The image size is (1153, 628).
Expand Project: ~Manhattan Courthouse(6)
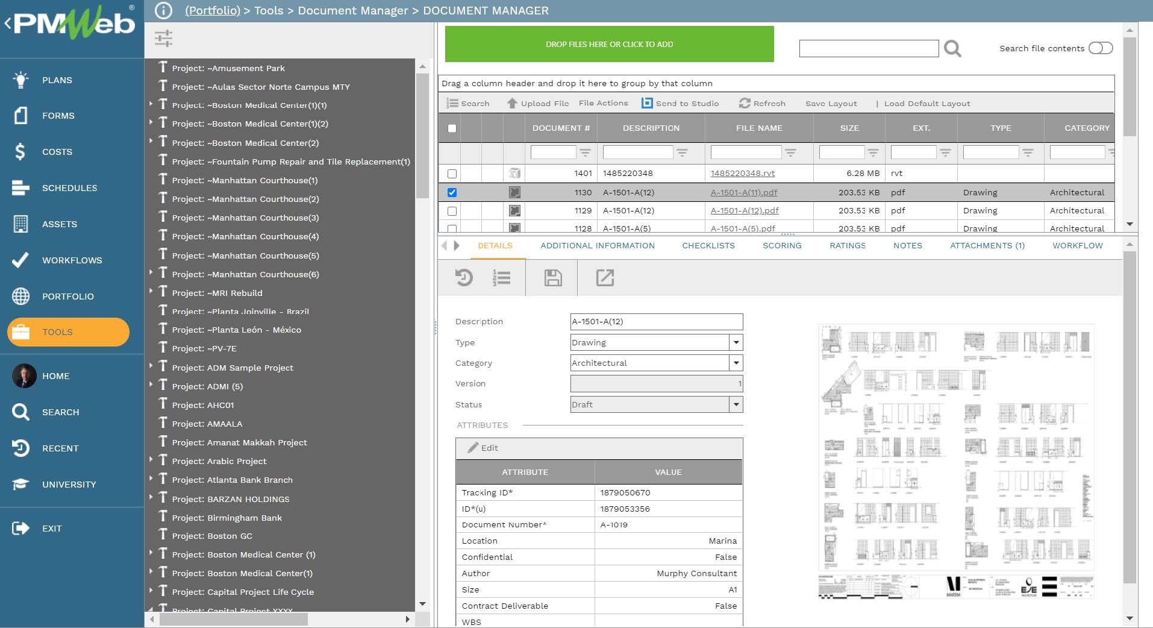tap(151, 272)
